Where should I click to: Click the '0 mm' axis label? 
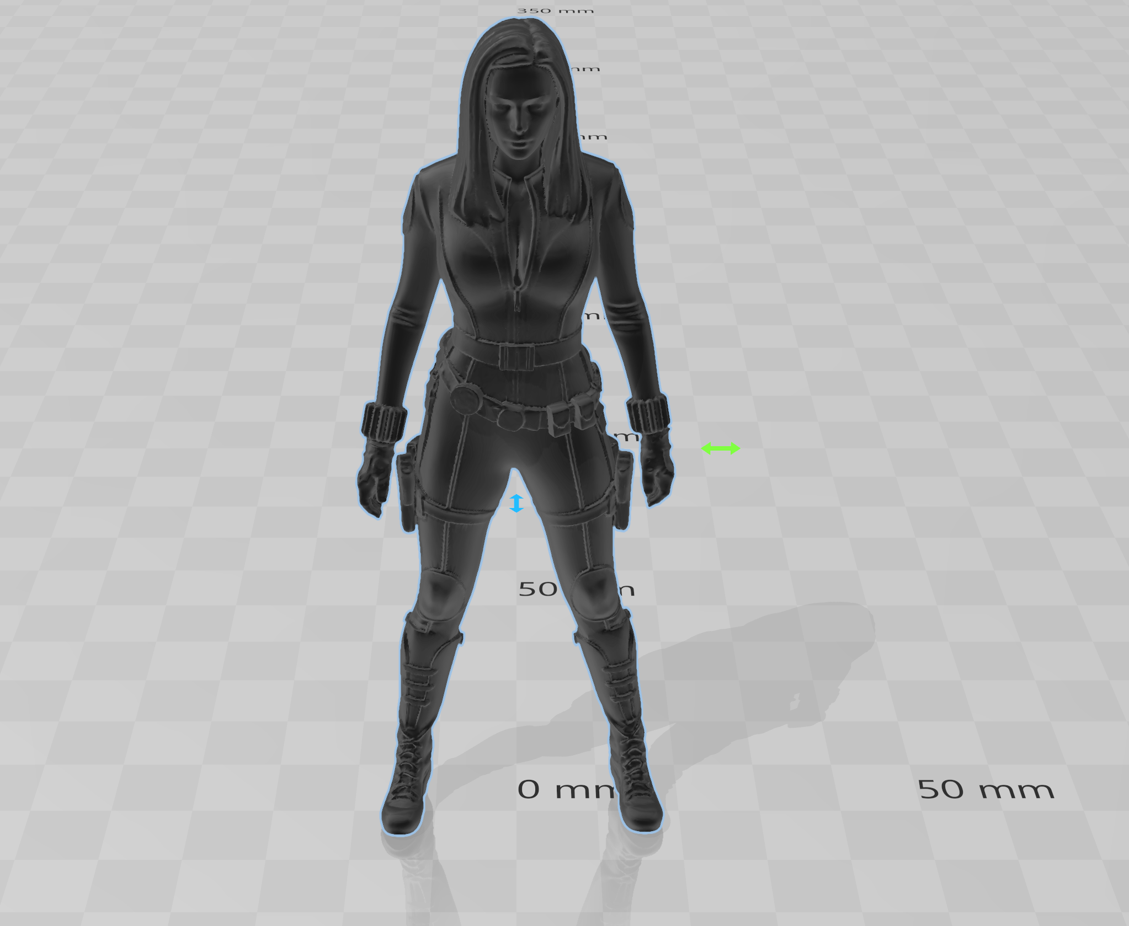point(566,789)
